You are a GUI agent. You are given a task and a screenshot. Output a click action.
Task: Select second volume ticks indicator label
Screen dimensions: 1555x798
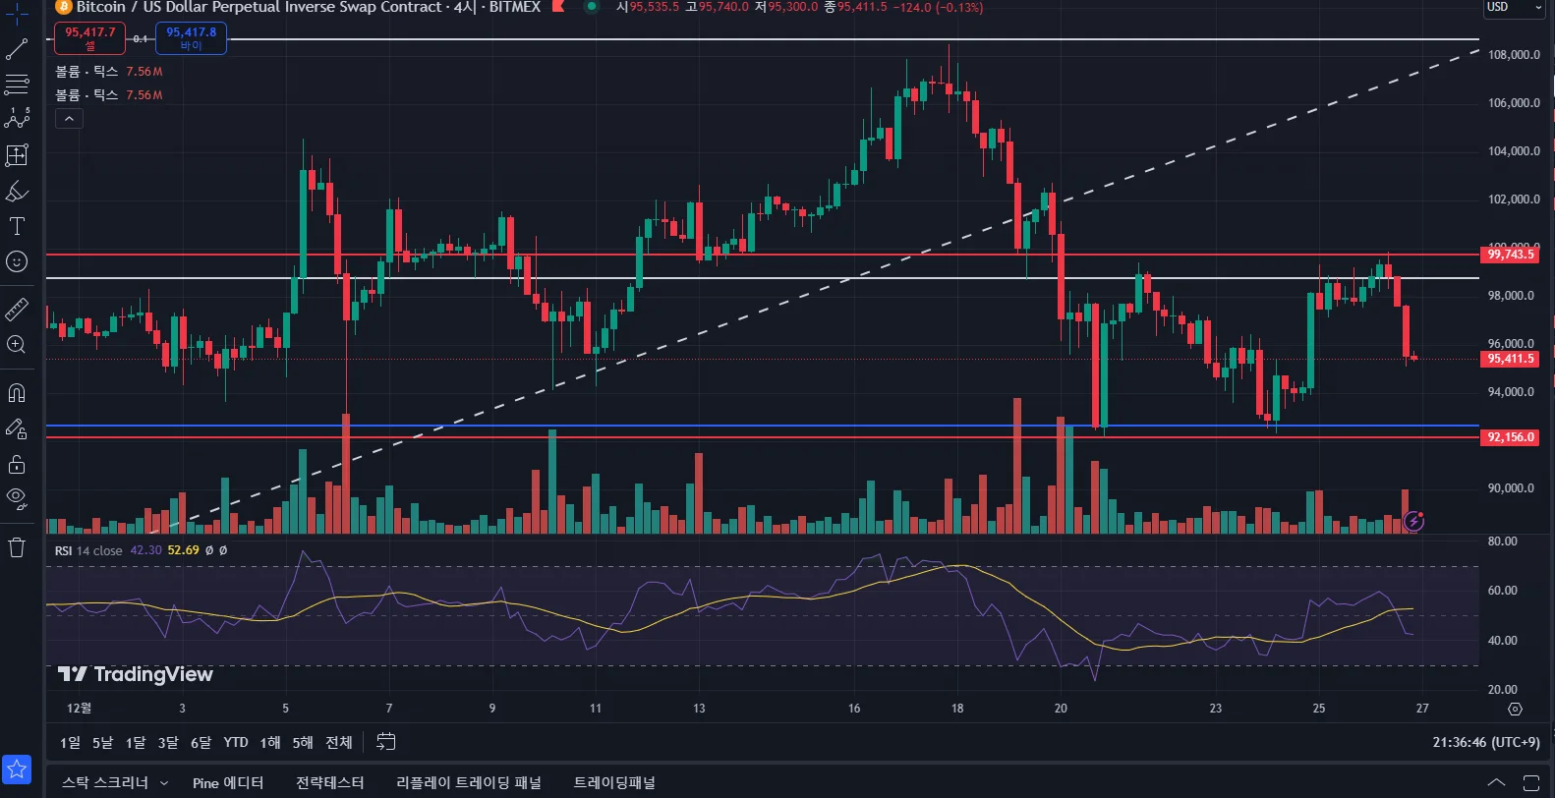86,95
